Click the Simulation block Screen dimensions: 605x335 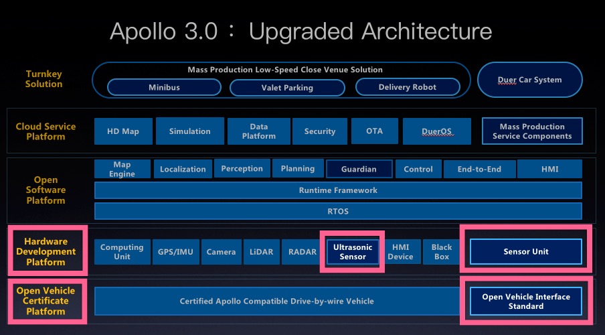point(189,131)
